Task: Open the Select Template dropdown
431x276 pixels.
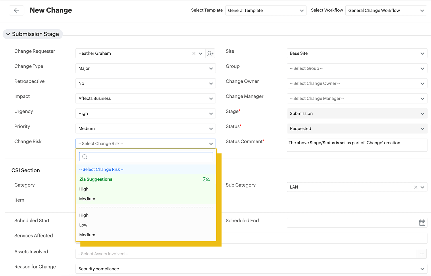Action: point(266,11)
